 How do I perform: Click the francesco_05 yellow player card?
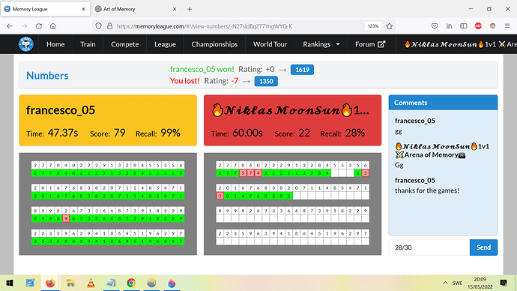tap(108, 121)
